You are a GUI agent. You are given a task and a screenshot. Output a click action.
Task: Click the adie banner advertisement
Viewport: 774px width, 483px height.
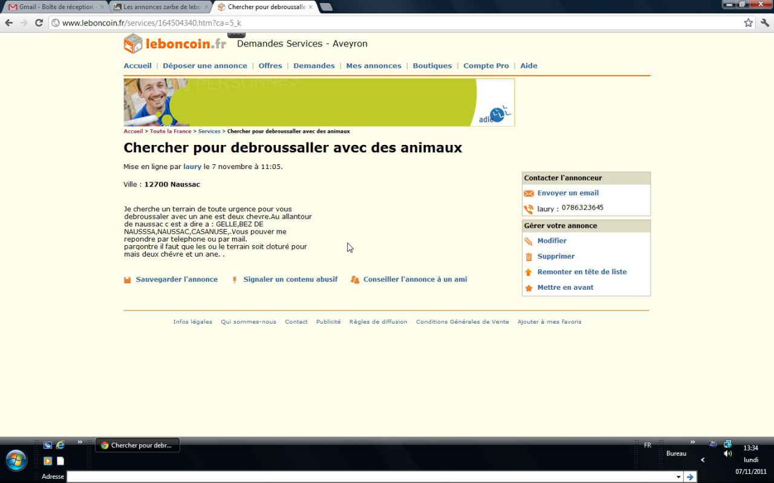tap(319, 102)
